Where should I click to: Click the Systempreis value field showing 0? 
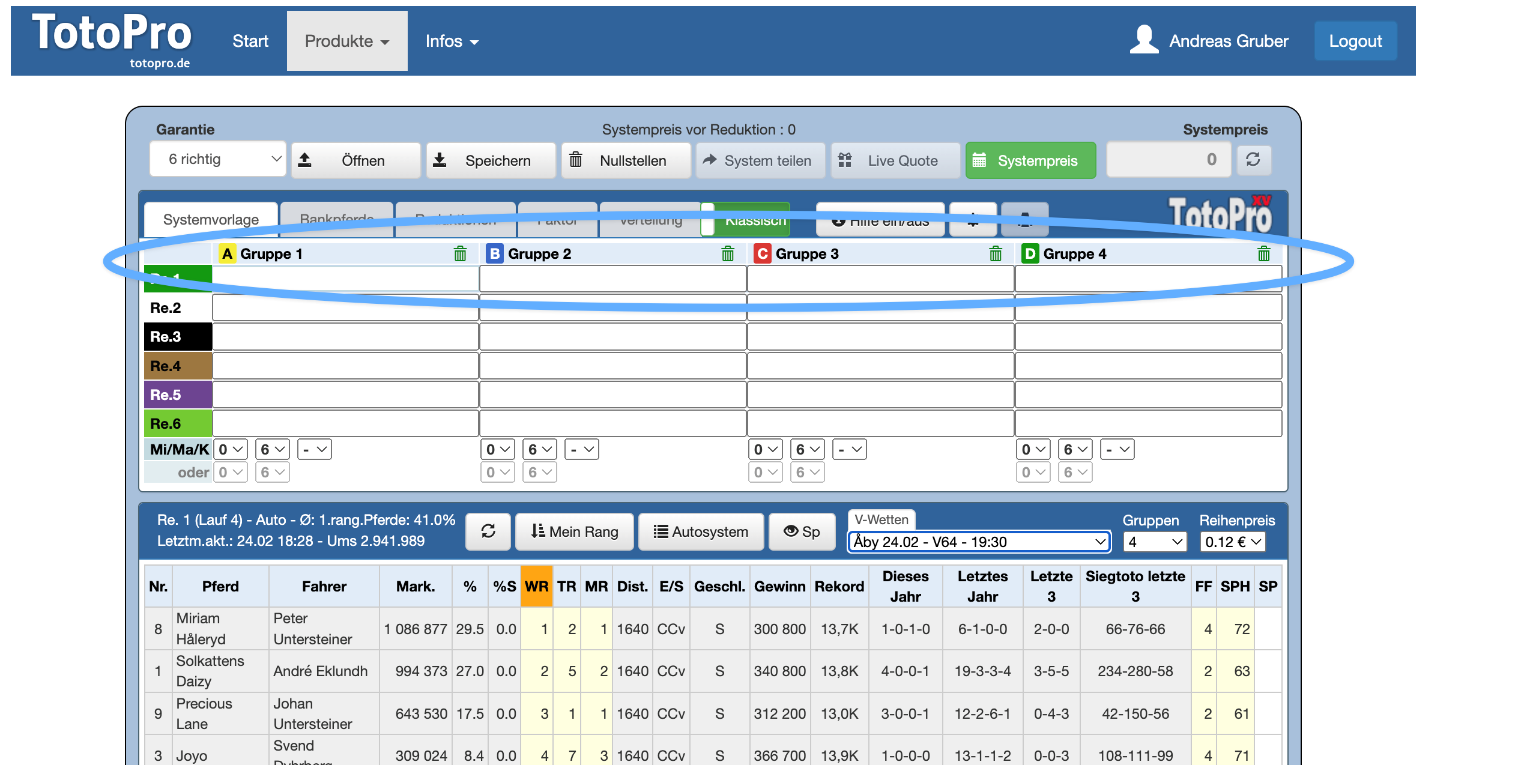(x=1168, y=159)
